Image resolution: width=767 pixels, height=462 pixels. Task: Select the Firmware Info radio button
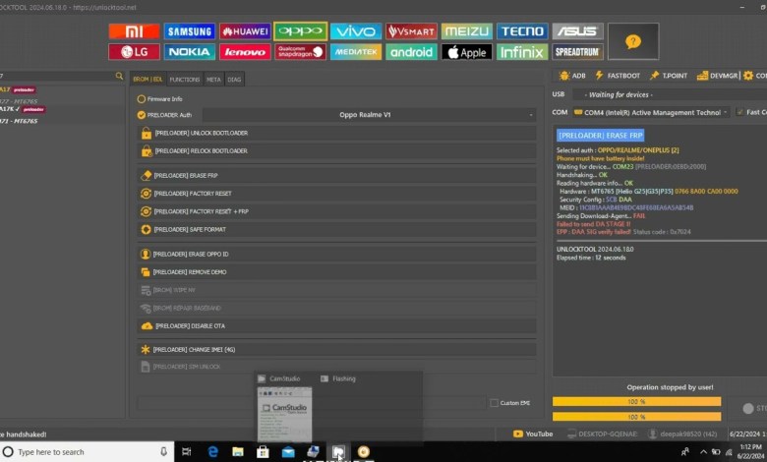coord(142,99)
